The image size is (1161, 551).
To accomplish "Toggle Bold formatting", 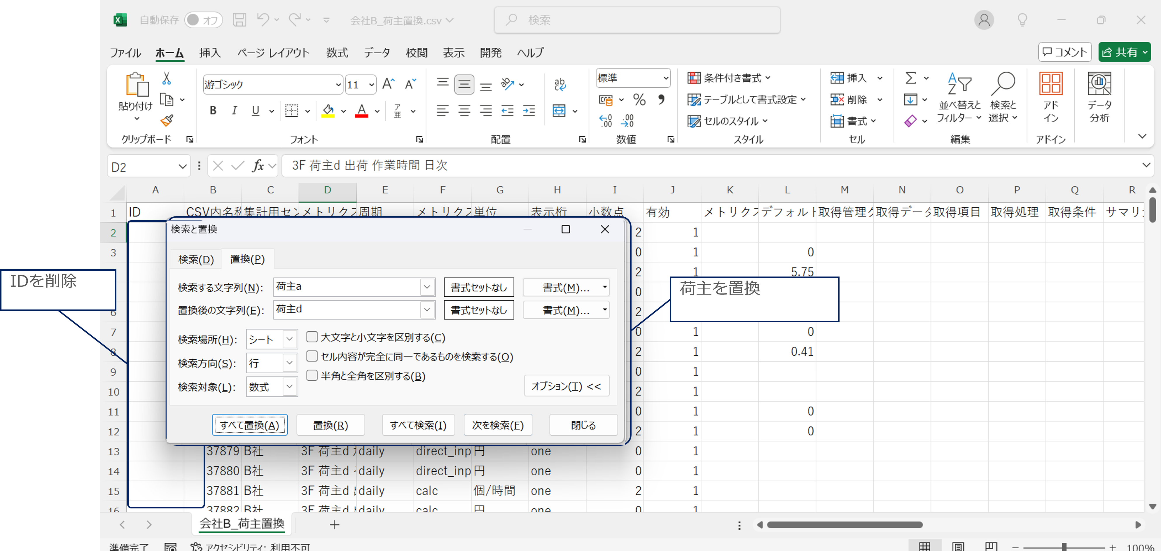I will click(x=213, y=111).
